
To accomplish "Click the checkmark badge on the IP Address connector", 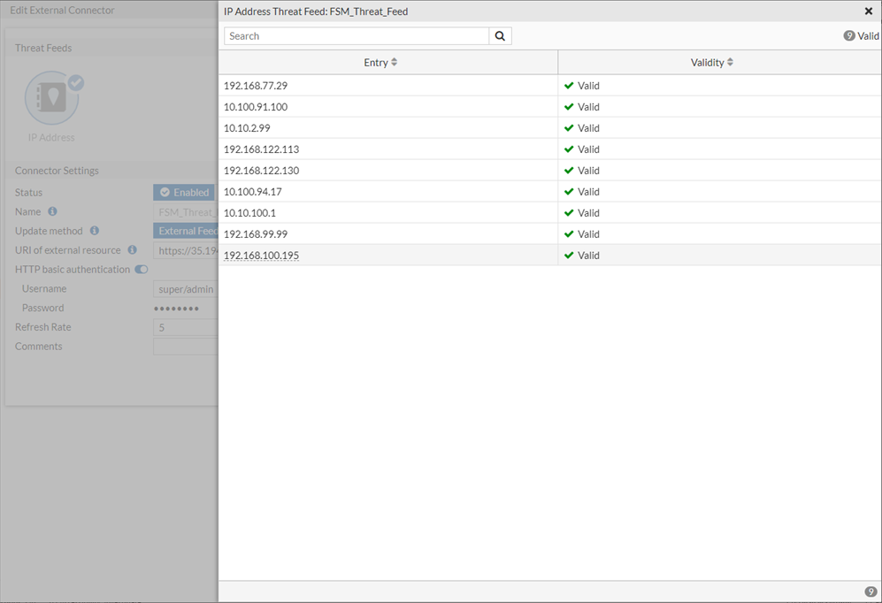I will (x=75, y=80).
